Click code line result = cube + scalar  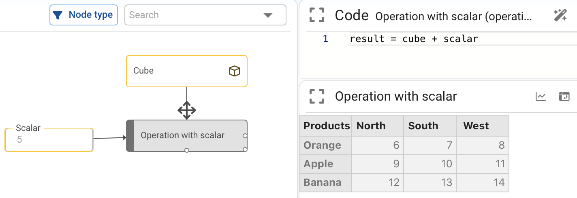click(x=414, y=39)
